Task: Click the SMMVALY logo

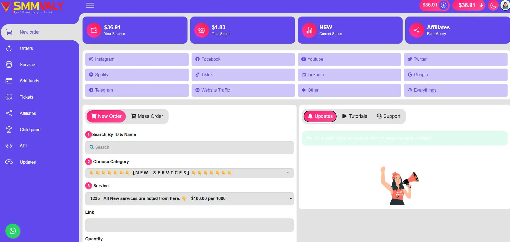Action: coord(32,7)
